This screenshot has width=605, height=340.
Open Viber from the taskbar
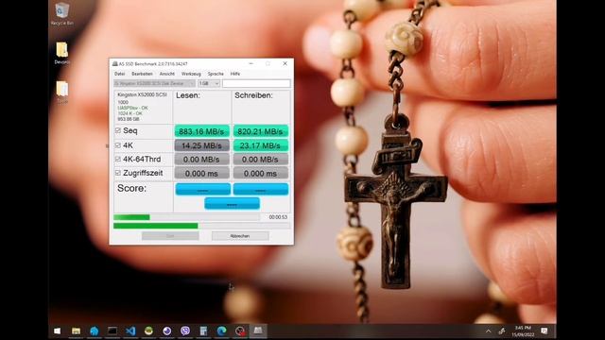185,331
